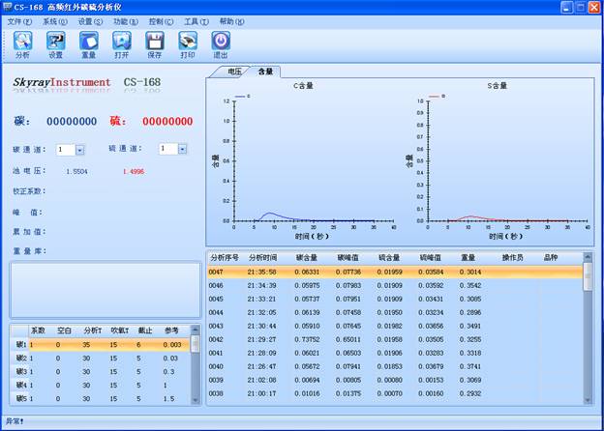Open 设置 (Settings) from the toolbar
The width and height of the screenshot is (604, 431).
click(55, 43)
